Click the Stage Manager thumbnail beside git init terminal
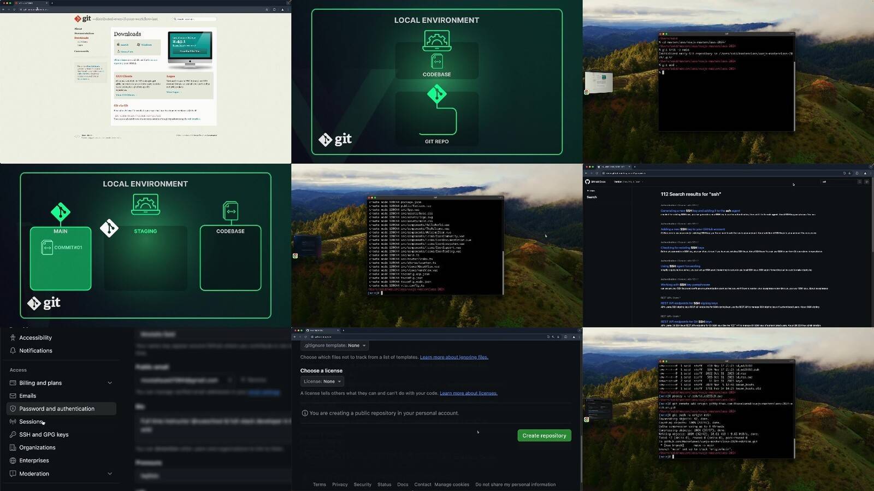 599,82
